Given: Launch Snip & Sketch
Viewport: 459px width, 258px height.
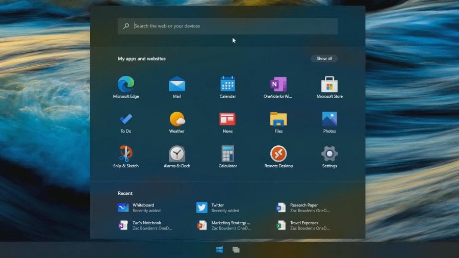Looking at the screenshot, I should (126, 154).
